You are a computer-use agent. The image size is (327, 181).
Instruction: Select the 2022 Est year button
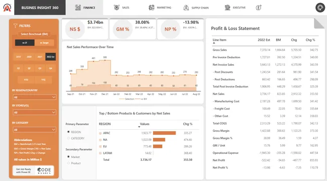tap(50, 57)
